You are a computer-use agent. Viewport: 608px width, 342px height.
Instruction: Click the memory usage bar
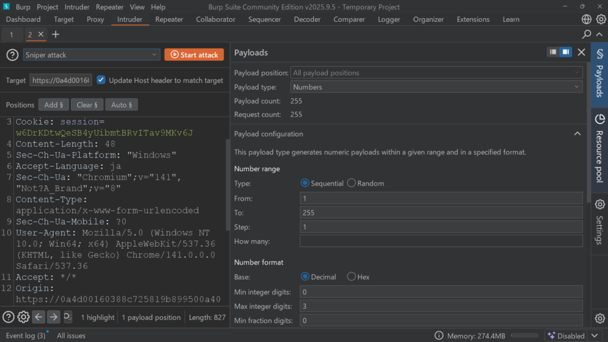pyautogui.click(x=524, y=335)
